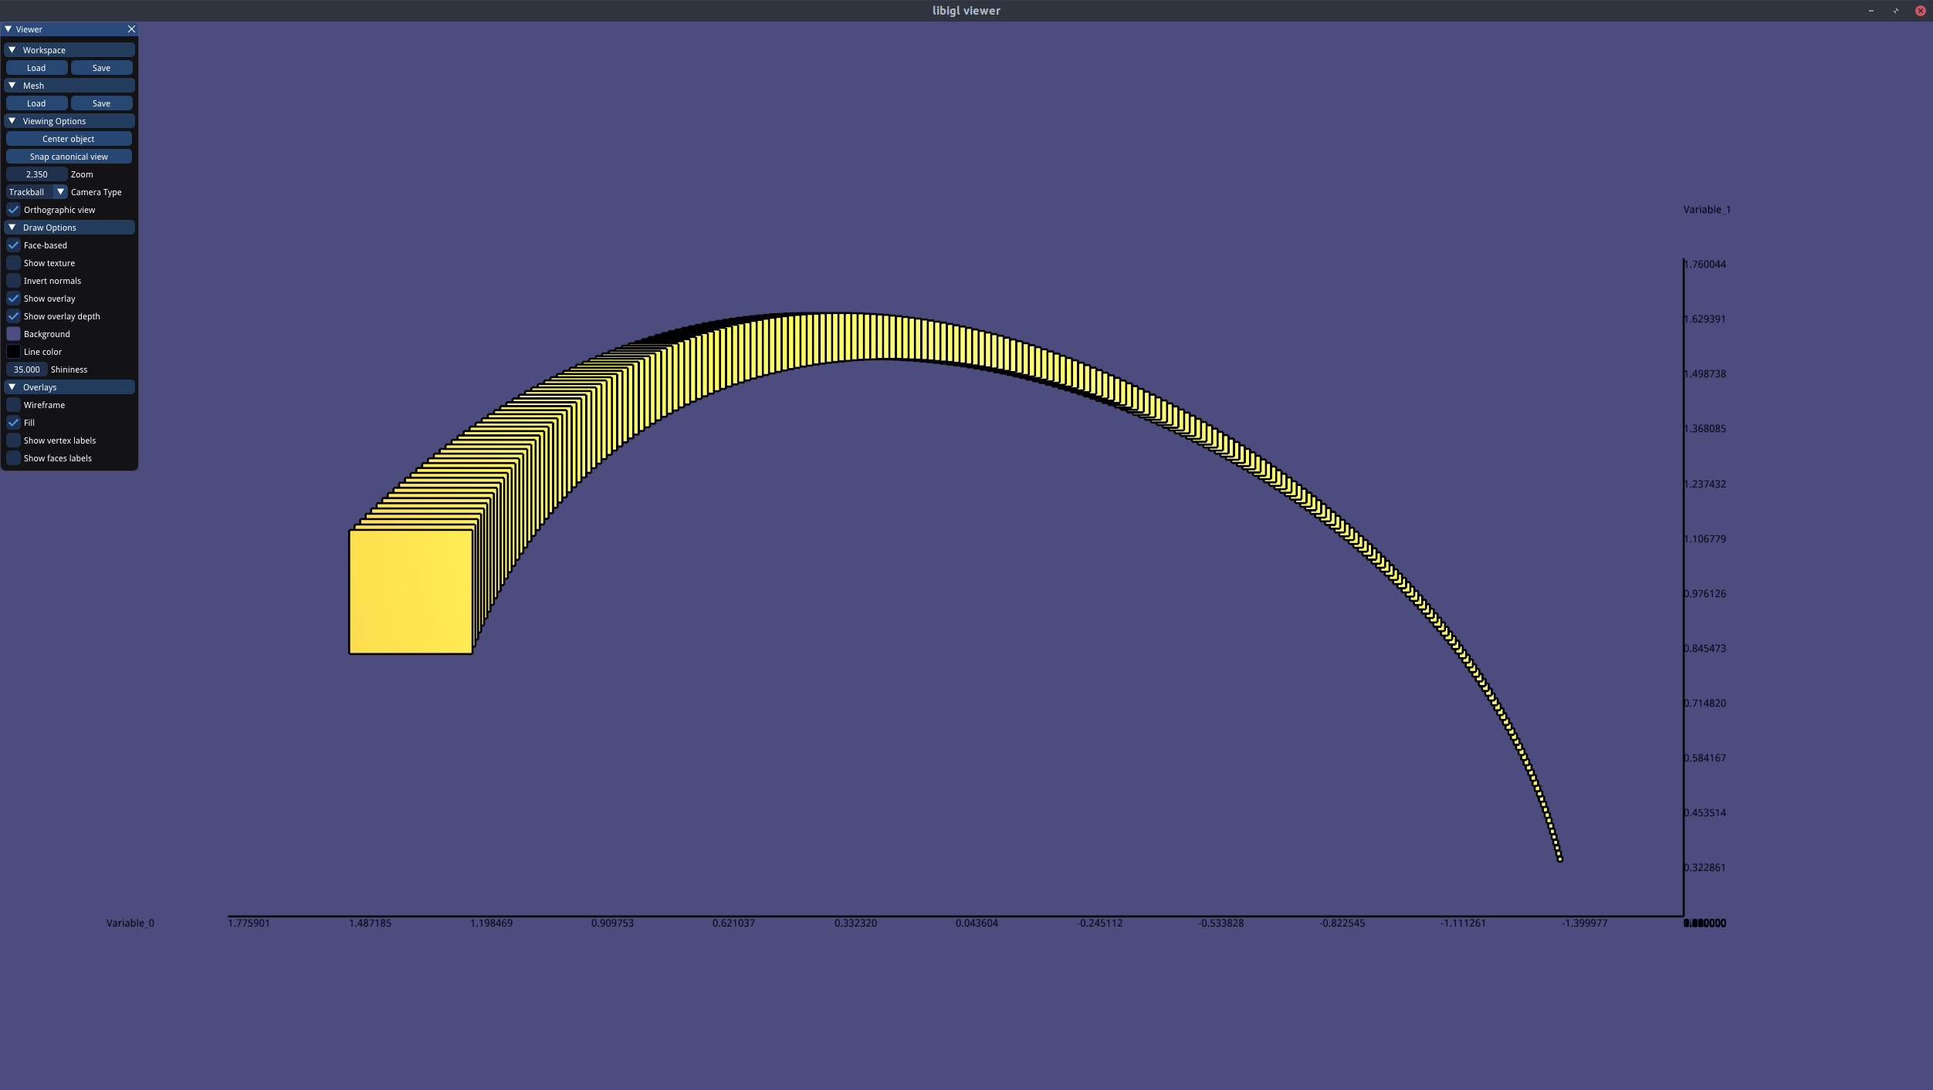
Task: Collapse the Viewer panel triangle
Action: coord(8,29)
